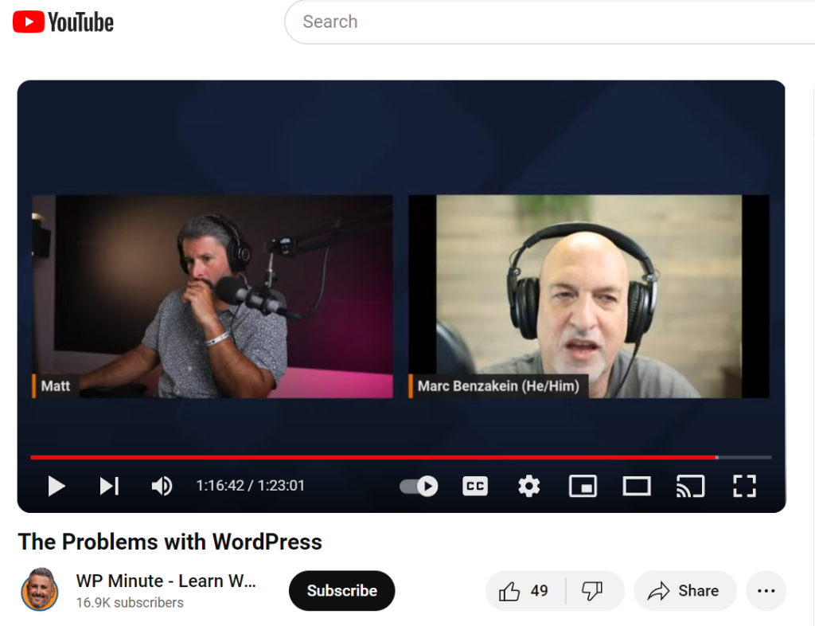Dislike this video

click(x=593, y=591)
